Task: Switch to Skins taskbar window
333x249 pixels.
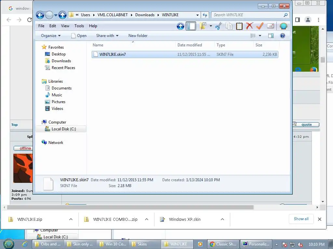Action: click(144, 244)
